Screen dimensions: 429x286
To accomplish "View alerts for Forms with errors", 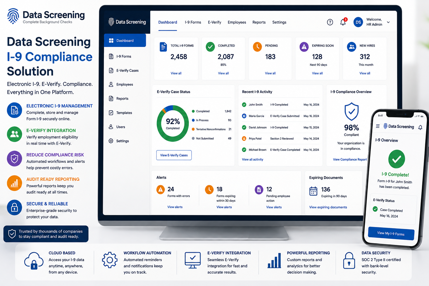I will coord(175,207).
